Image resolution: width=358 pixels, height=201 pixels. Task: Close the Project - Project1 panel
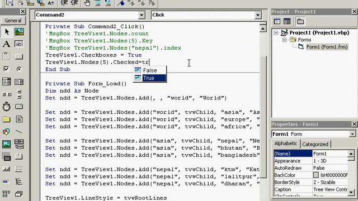point(354,11)
